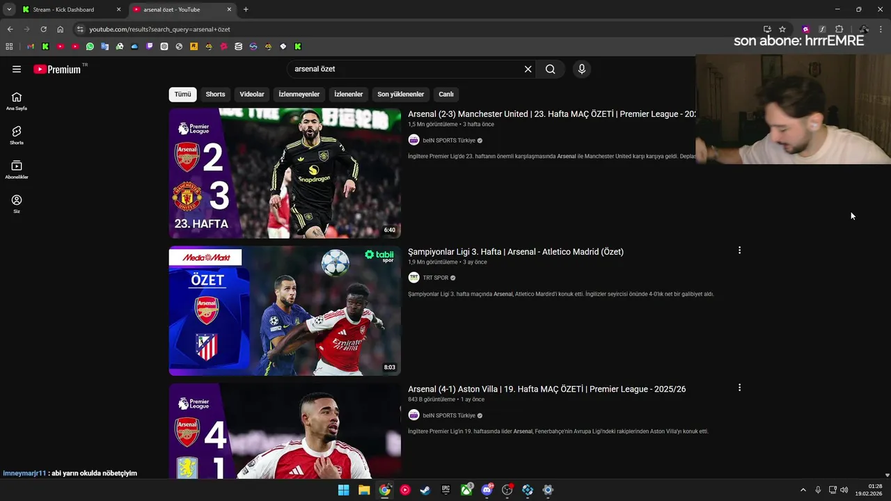
Task: Run the search with the magnifier button
Action: click(x=550, y=69)
